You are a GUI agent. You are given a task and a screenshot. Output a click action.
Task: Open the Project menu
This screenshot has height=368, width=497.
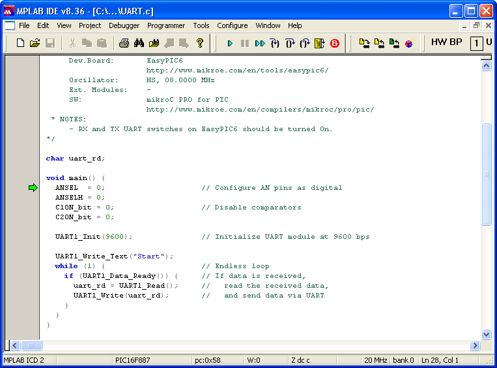(x=90, y=25)
